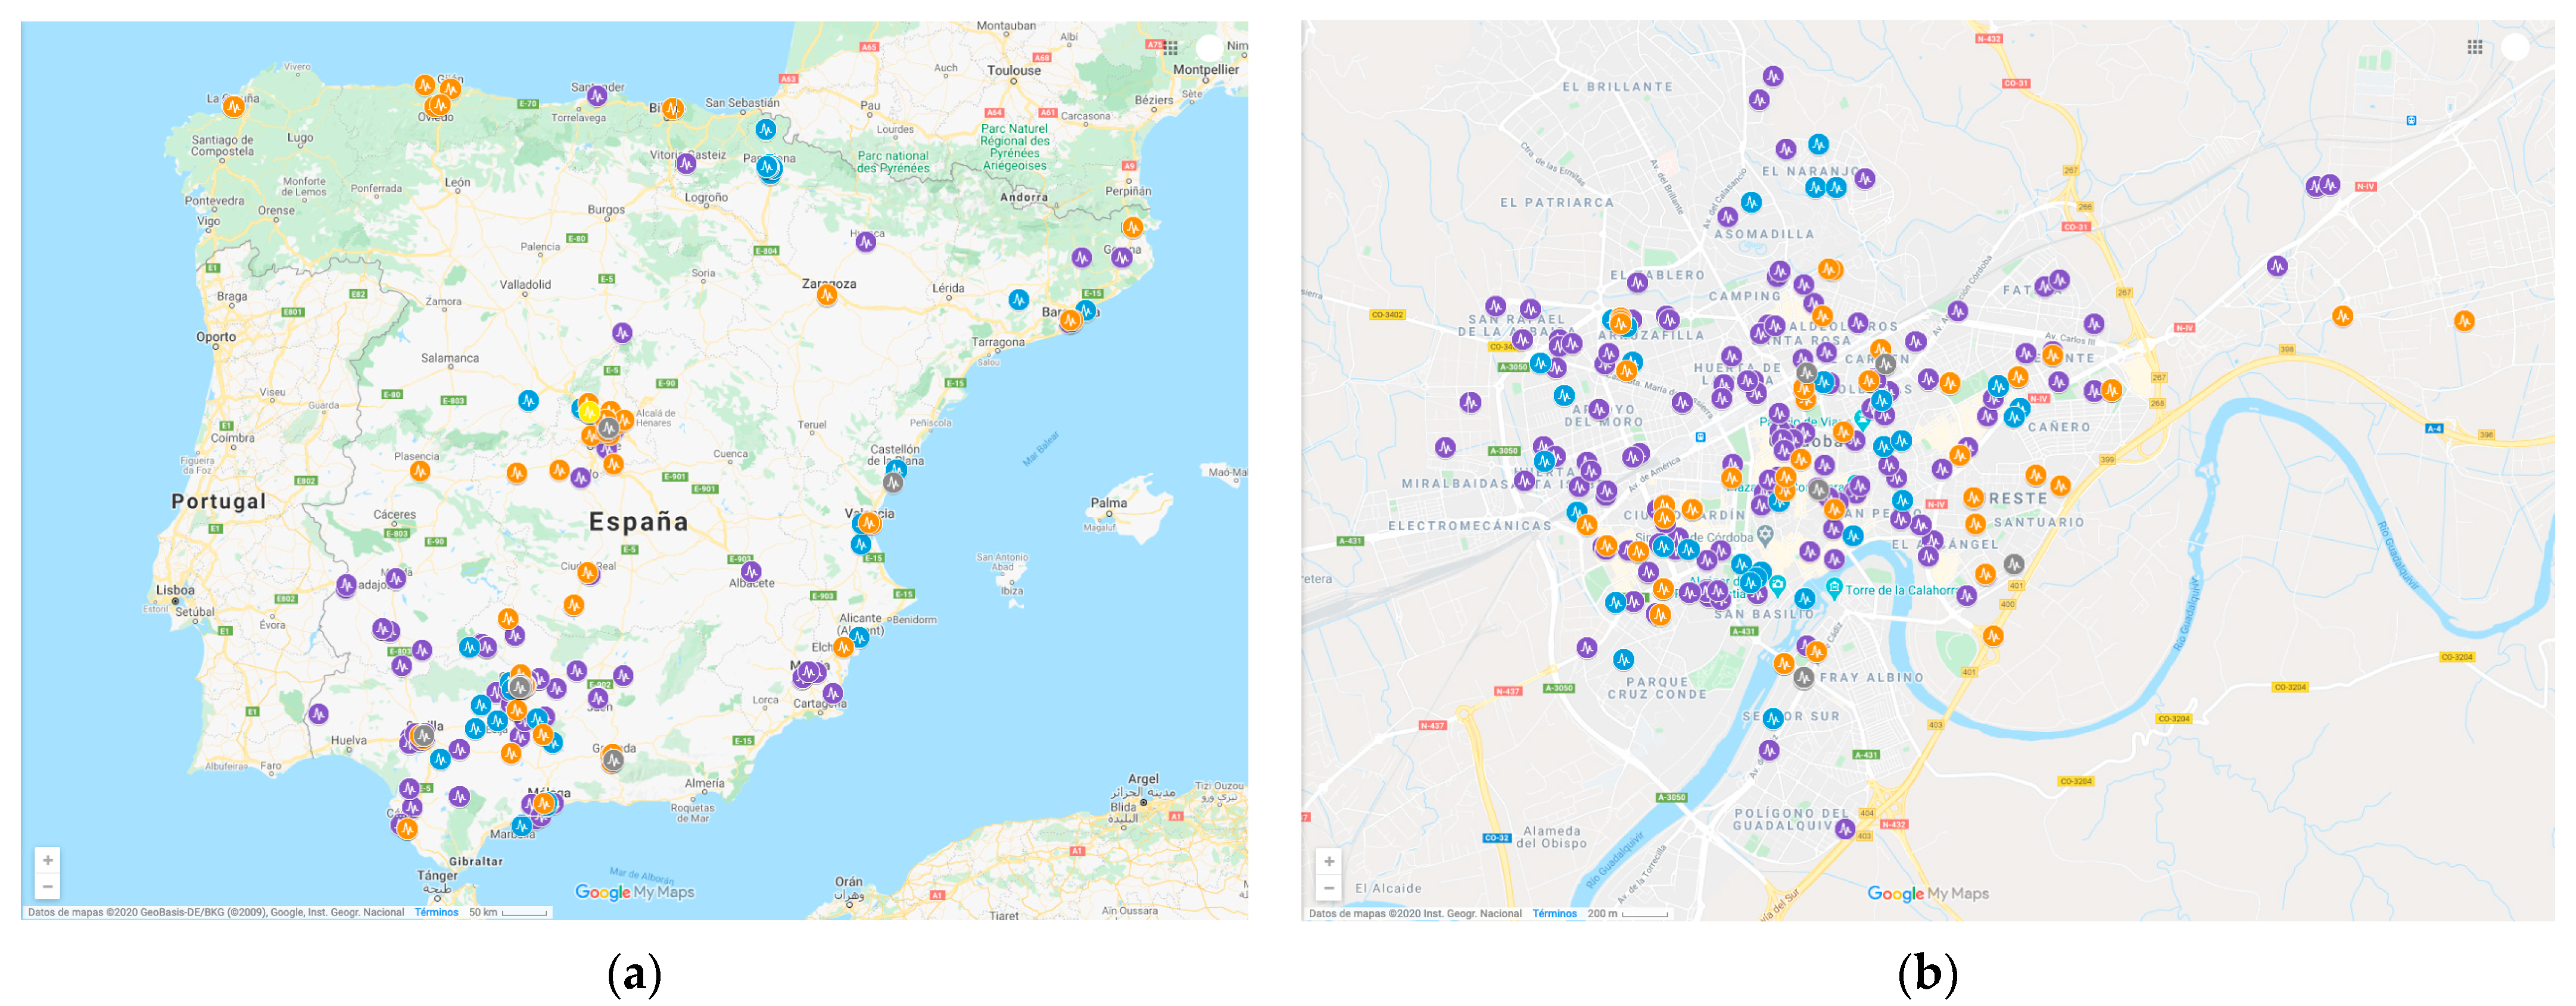Image resolution: width=2576 pixels, height=1006 pixels.
Task: Open Google apps grid on Córdoba map
Action: pos(2474,47)
